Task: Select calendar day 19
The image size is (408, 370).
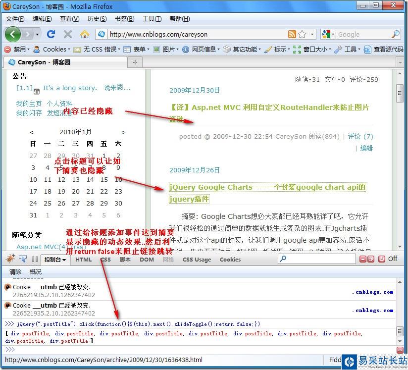Action: [x=61, y=191]
